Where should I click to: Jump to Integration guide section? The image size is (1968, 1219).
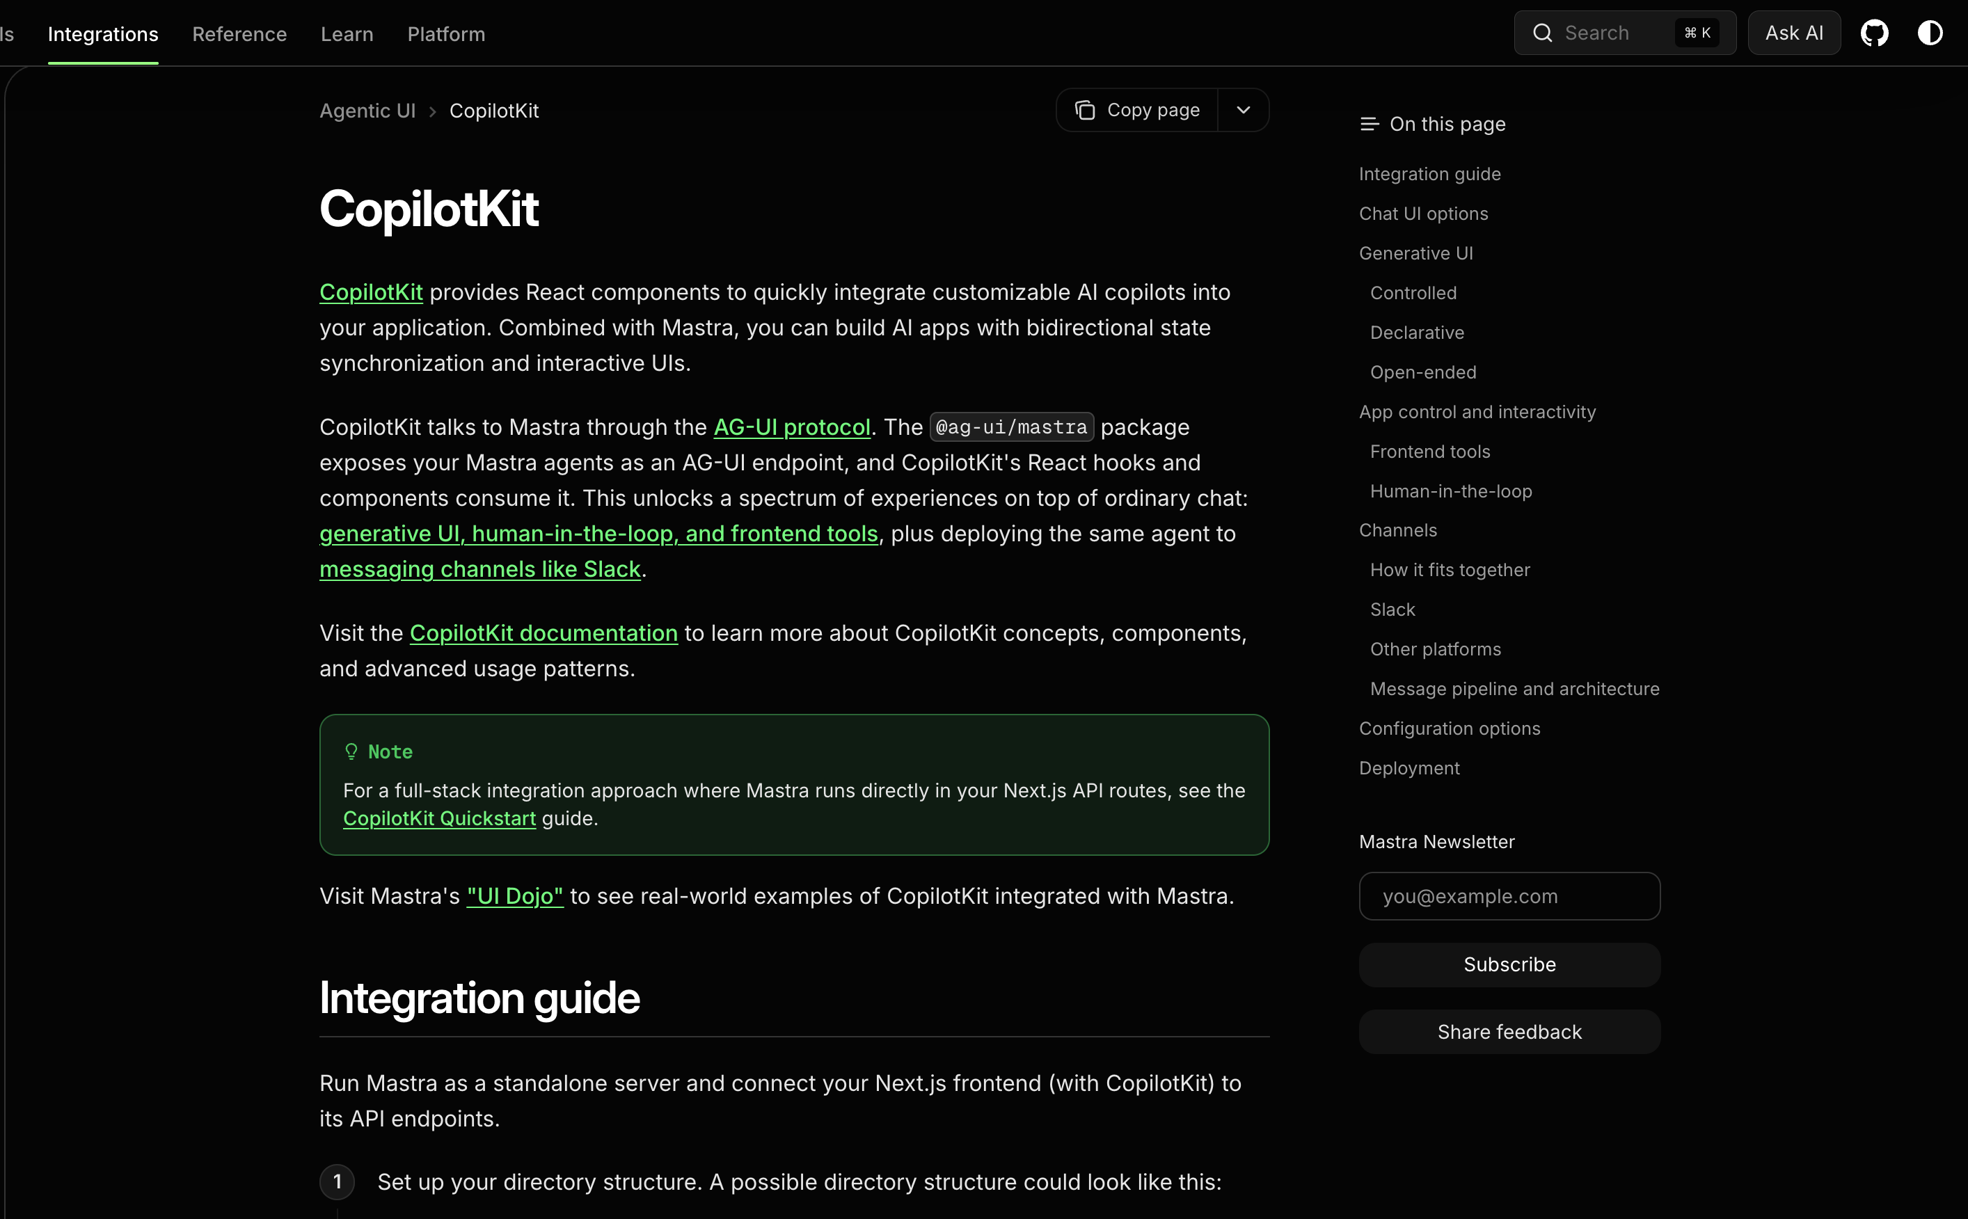coord(1429,174)
